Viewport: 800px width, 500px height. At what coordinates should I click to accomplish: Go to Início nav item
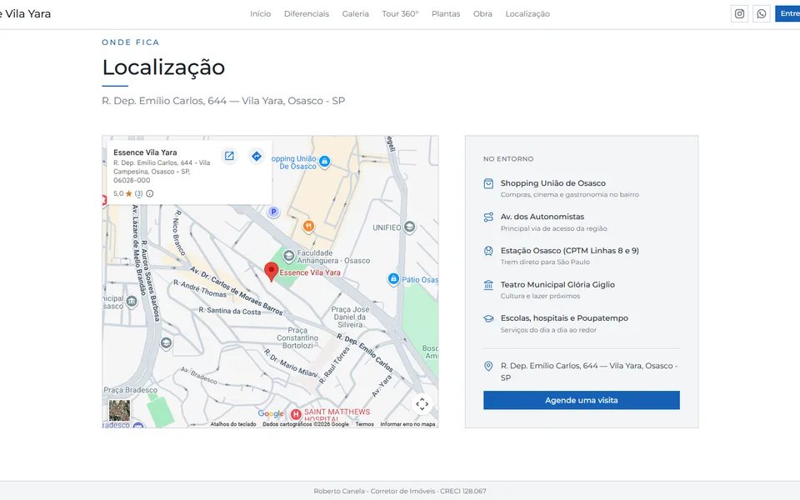click(260, 14)
